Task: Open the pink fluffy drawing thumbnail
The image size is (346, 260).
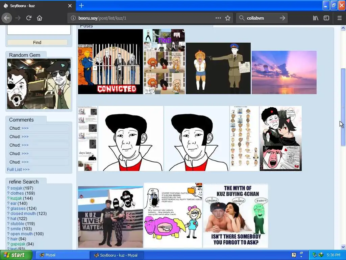Action: (173, 215)
